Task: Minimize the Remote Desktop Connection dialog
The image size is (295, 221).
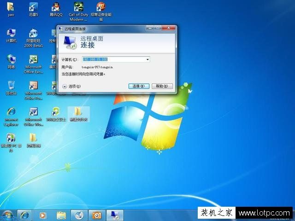Action: click(150, 28)
